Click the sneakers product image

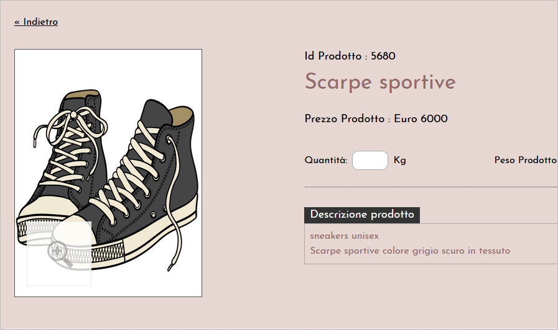click(108, 173)
